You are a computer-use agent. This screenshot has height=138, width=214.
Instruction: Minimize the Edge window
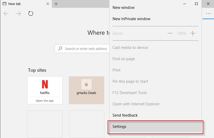tap(184, 4)
